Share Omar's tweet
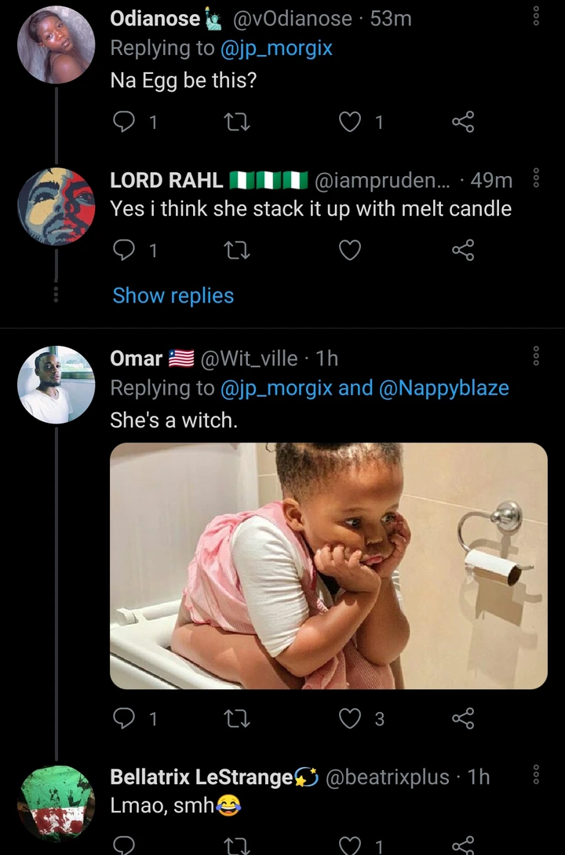The image size is (565, 855). click(464, 718)
